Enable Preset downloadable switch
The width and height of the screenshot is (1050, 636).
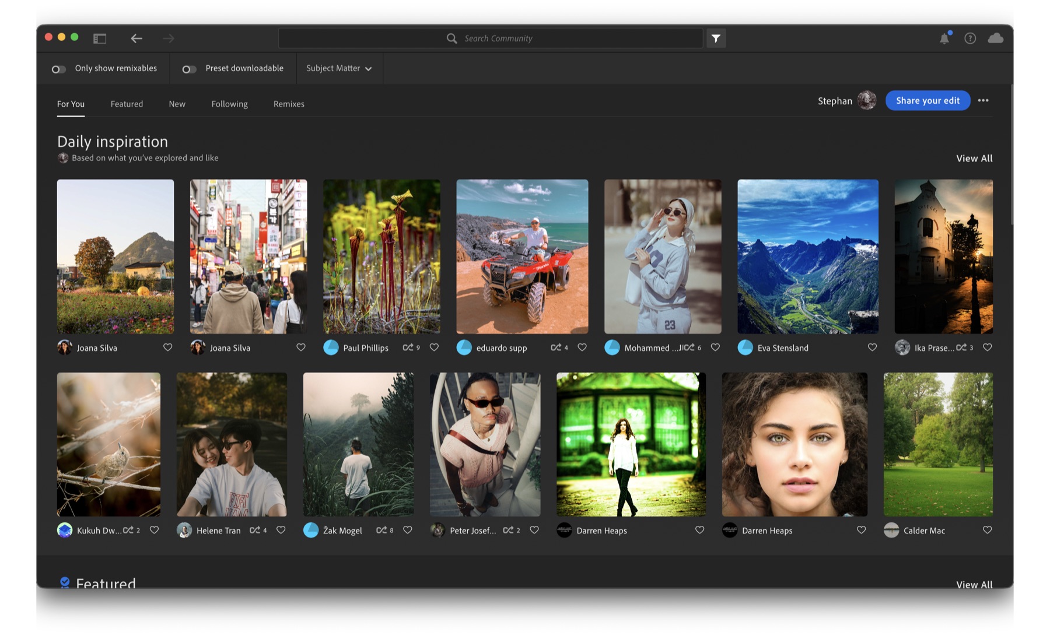pos(189,69)
